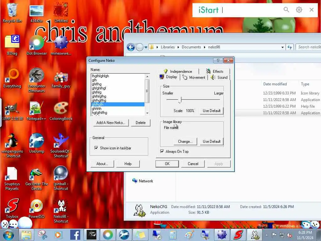This screenshot has height=241, width=321.
Task: Show hidden tray icons arrow
Action: tap(266, 235)
